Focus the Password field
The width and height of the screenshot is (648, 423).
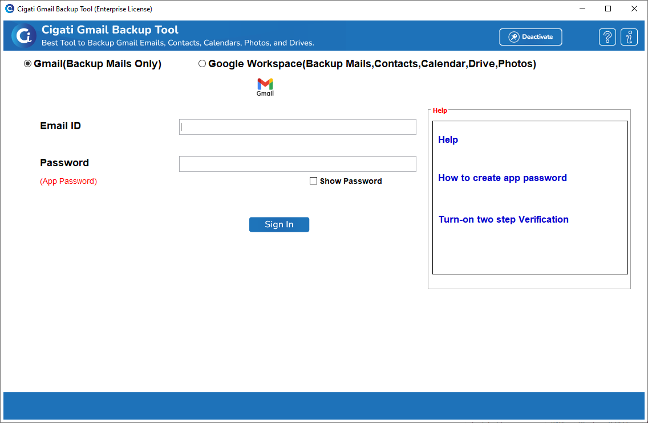(x=298, y=163)
